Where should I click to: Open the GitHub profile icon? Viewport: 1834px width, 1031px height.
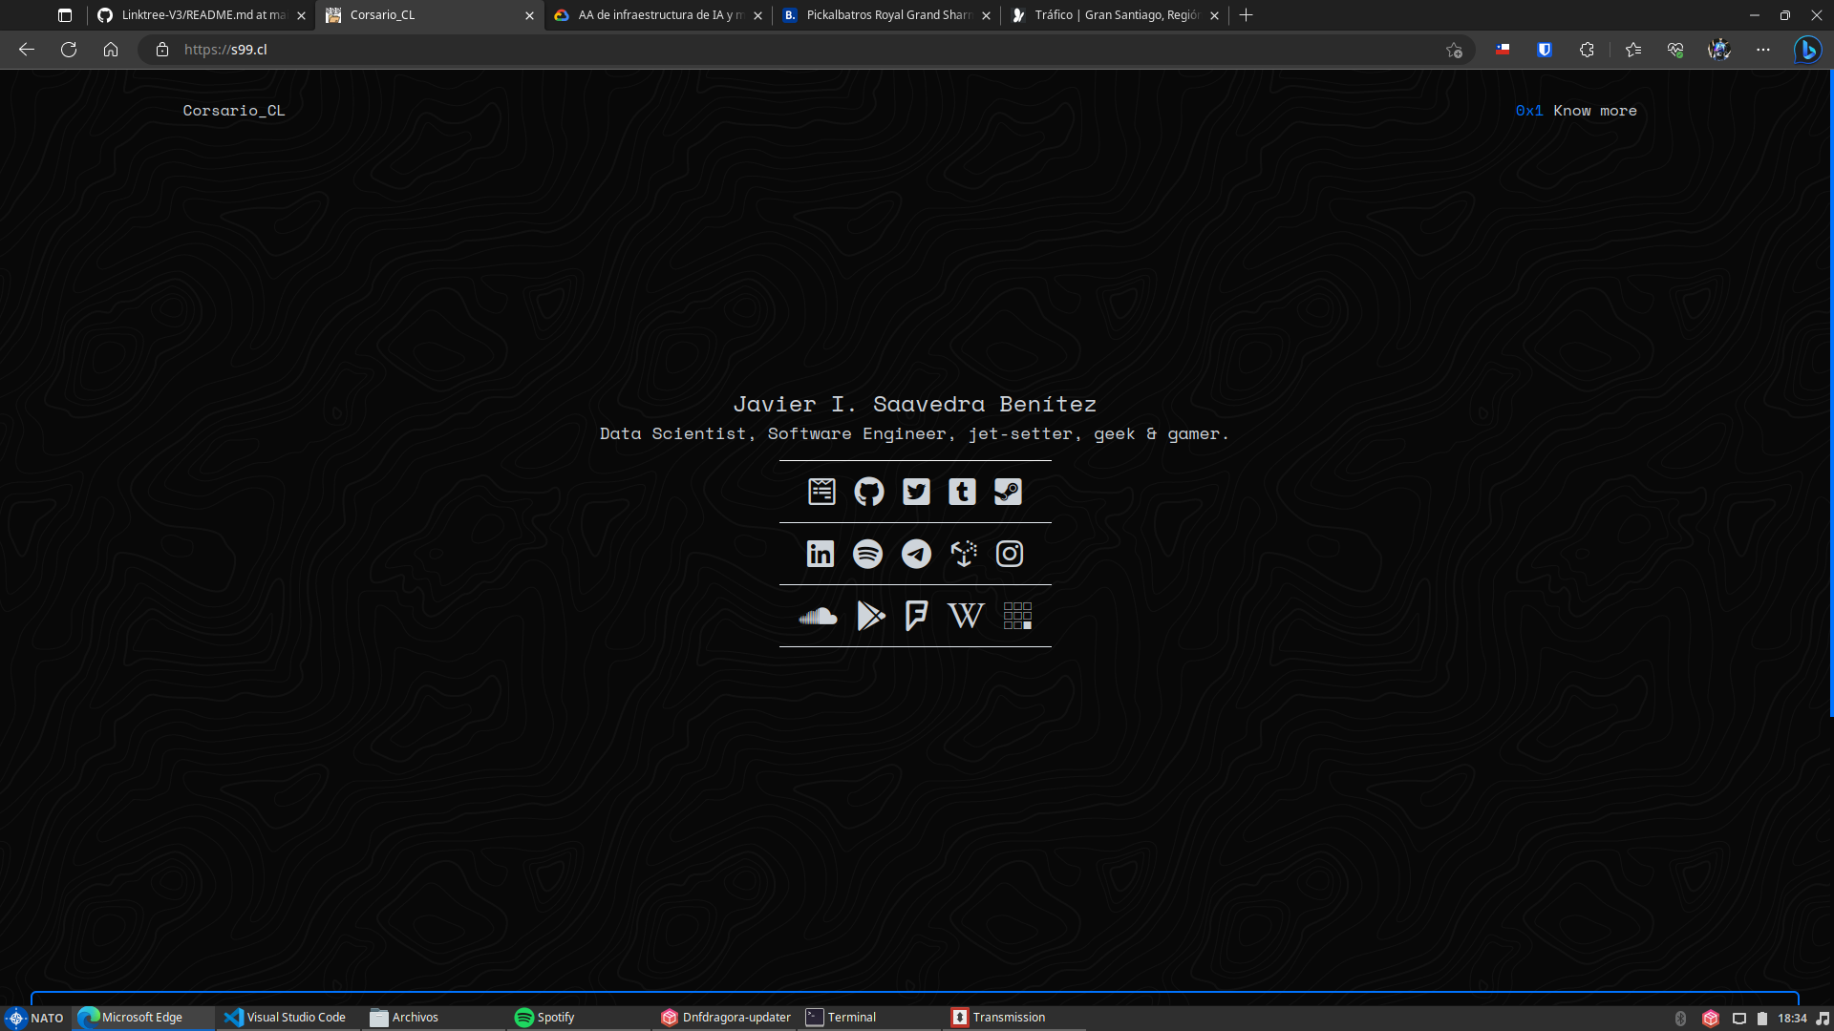[x=868, y=492]
